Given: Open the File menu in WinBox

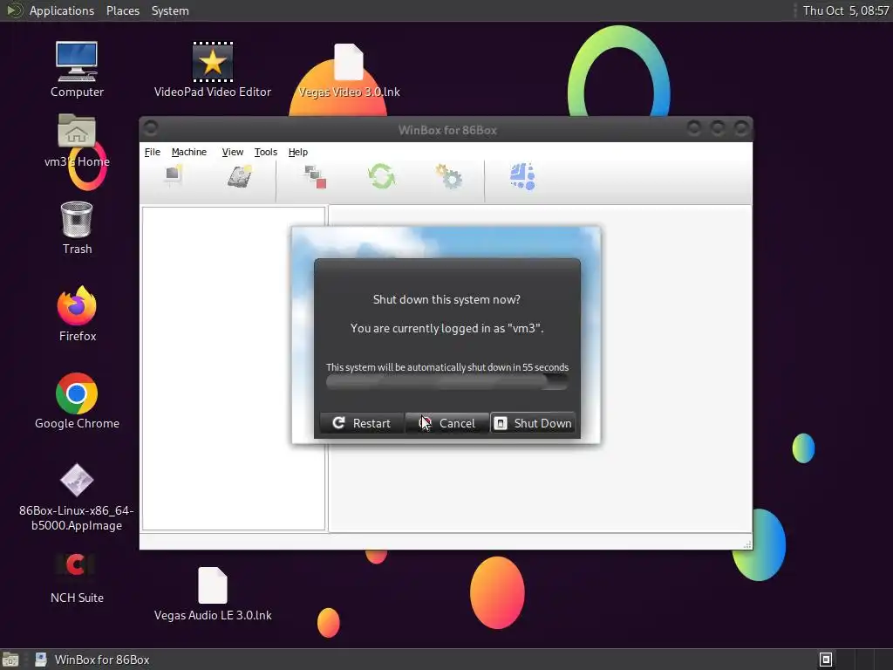Looking at the screenshot, I should (x=152, y=152).
